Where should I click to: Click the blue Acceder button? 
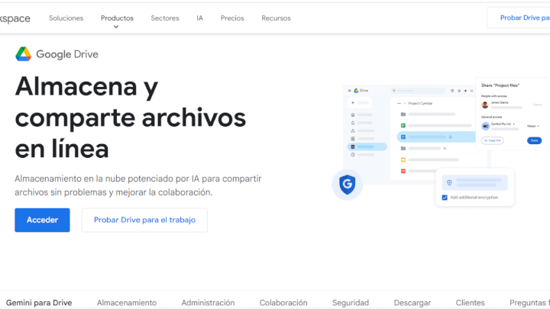point(42,220)
